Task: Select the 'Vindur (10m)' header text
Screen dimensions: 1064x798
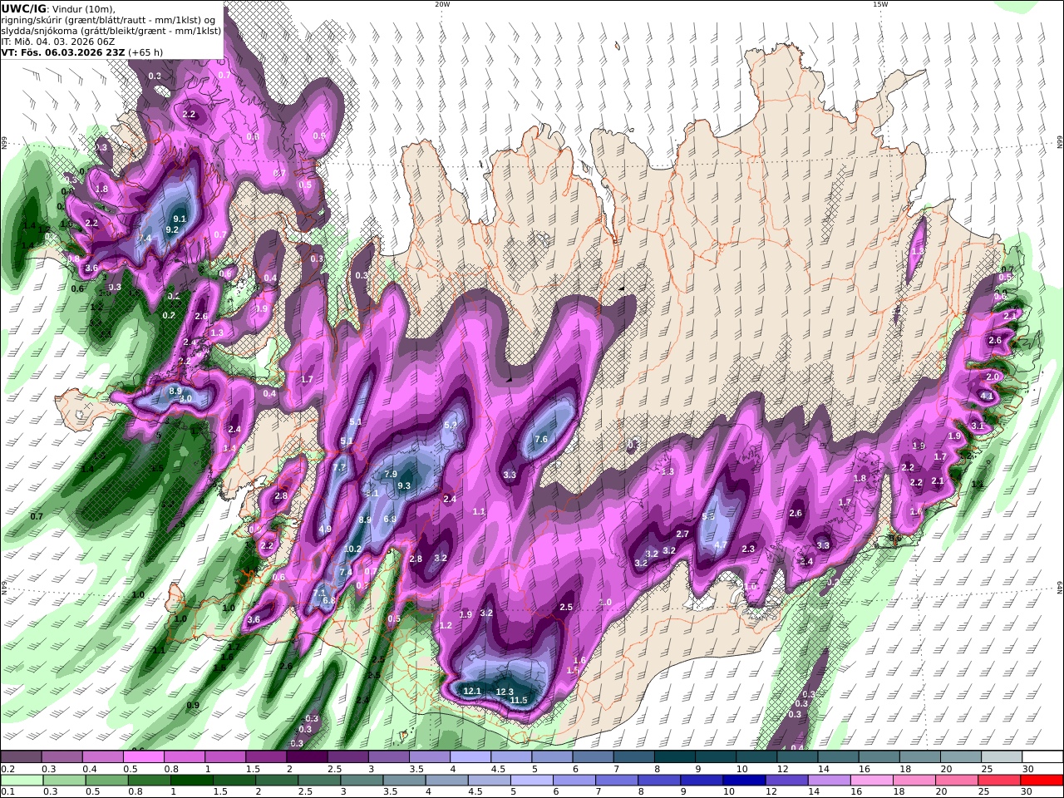Action: [84, 9]
